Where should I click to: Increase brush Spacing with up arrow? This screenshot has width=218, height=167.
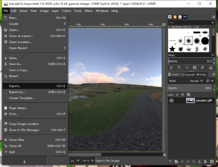coord(214,60)
